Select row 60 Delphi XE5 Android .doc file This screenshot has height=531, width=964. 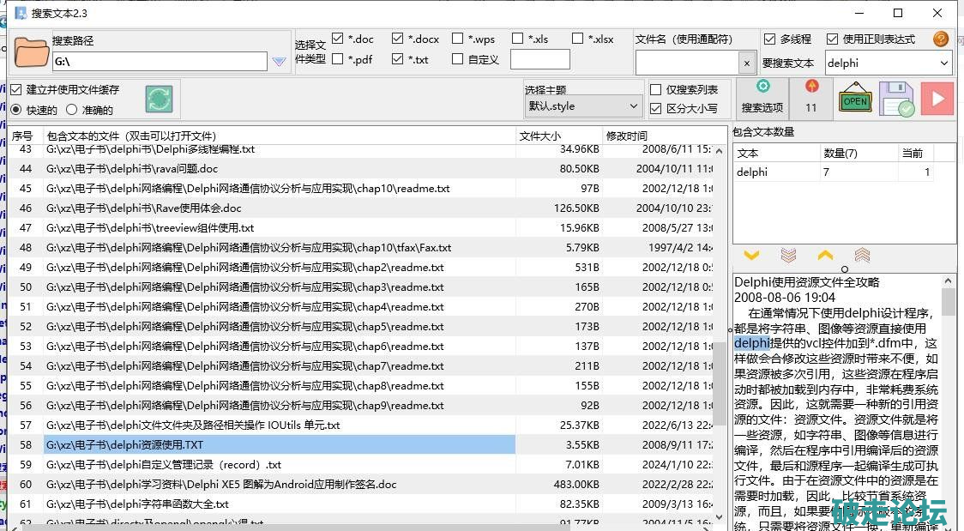click(221, 485)
